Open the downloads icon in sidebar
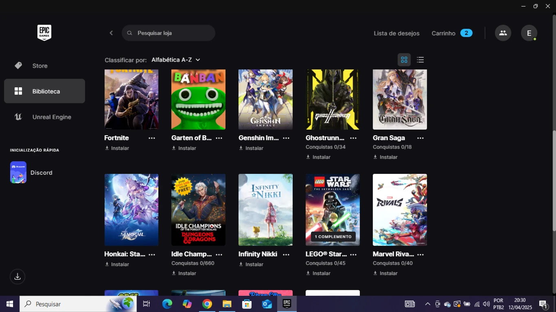 [x=18, y=277]
